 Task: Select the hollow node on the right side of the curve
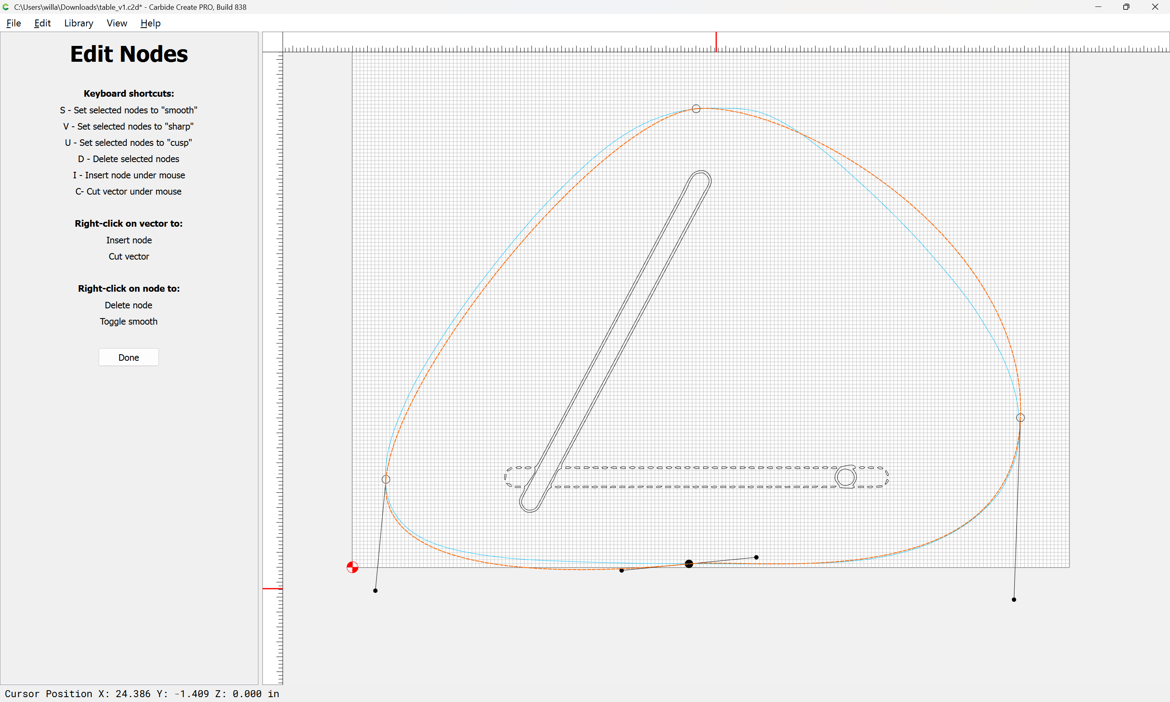click(1020, 418)
